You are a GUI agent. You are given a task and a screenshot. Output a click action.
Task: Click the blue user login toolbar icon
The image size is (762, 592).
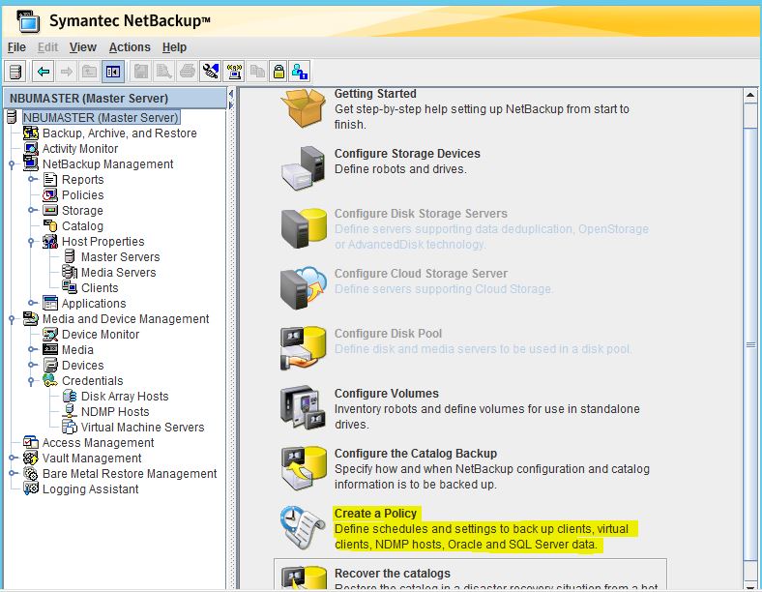point(300,72)
